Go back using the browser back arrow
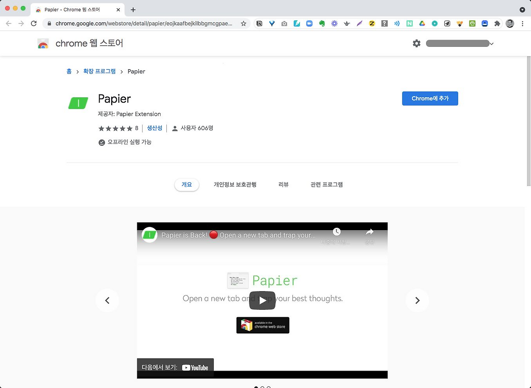This screenshot has height=388, width=531. point(9,24)
